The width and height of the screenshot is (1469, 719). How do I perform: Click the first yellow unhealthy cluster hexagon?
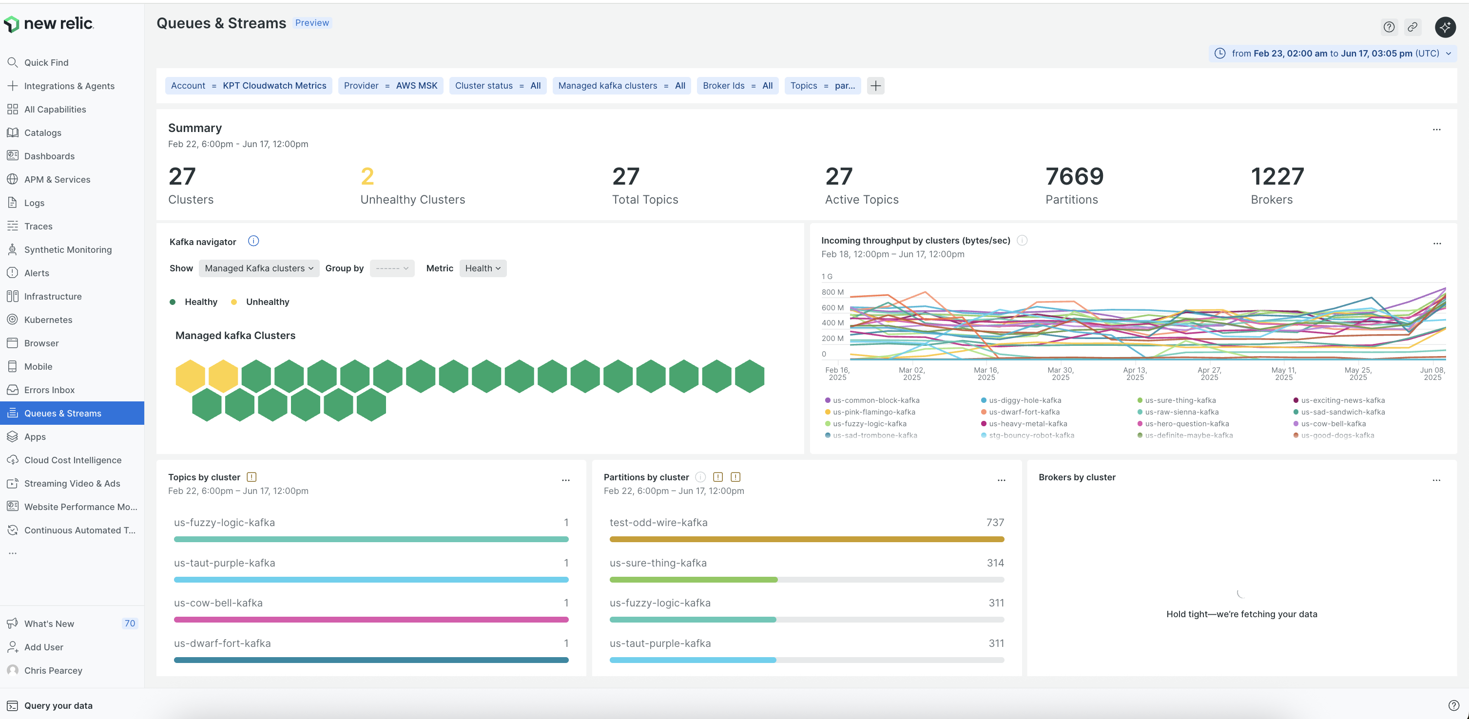[x=190, y=376]
